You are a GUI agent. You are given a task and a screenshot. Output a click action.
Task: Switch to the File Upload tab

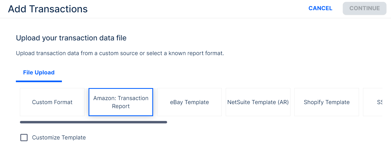click(x=39, y=73)
